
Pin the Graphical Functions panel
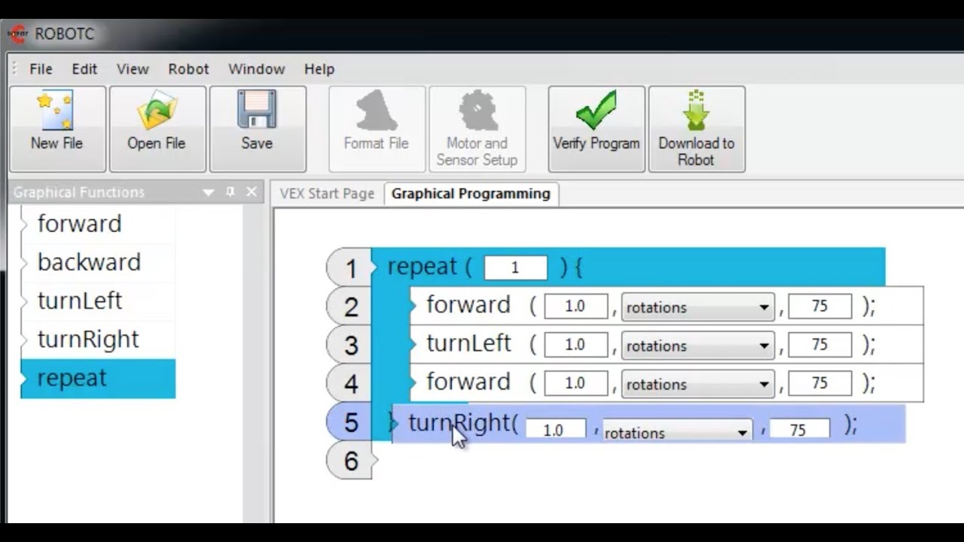(230, 193)
